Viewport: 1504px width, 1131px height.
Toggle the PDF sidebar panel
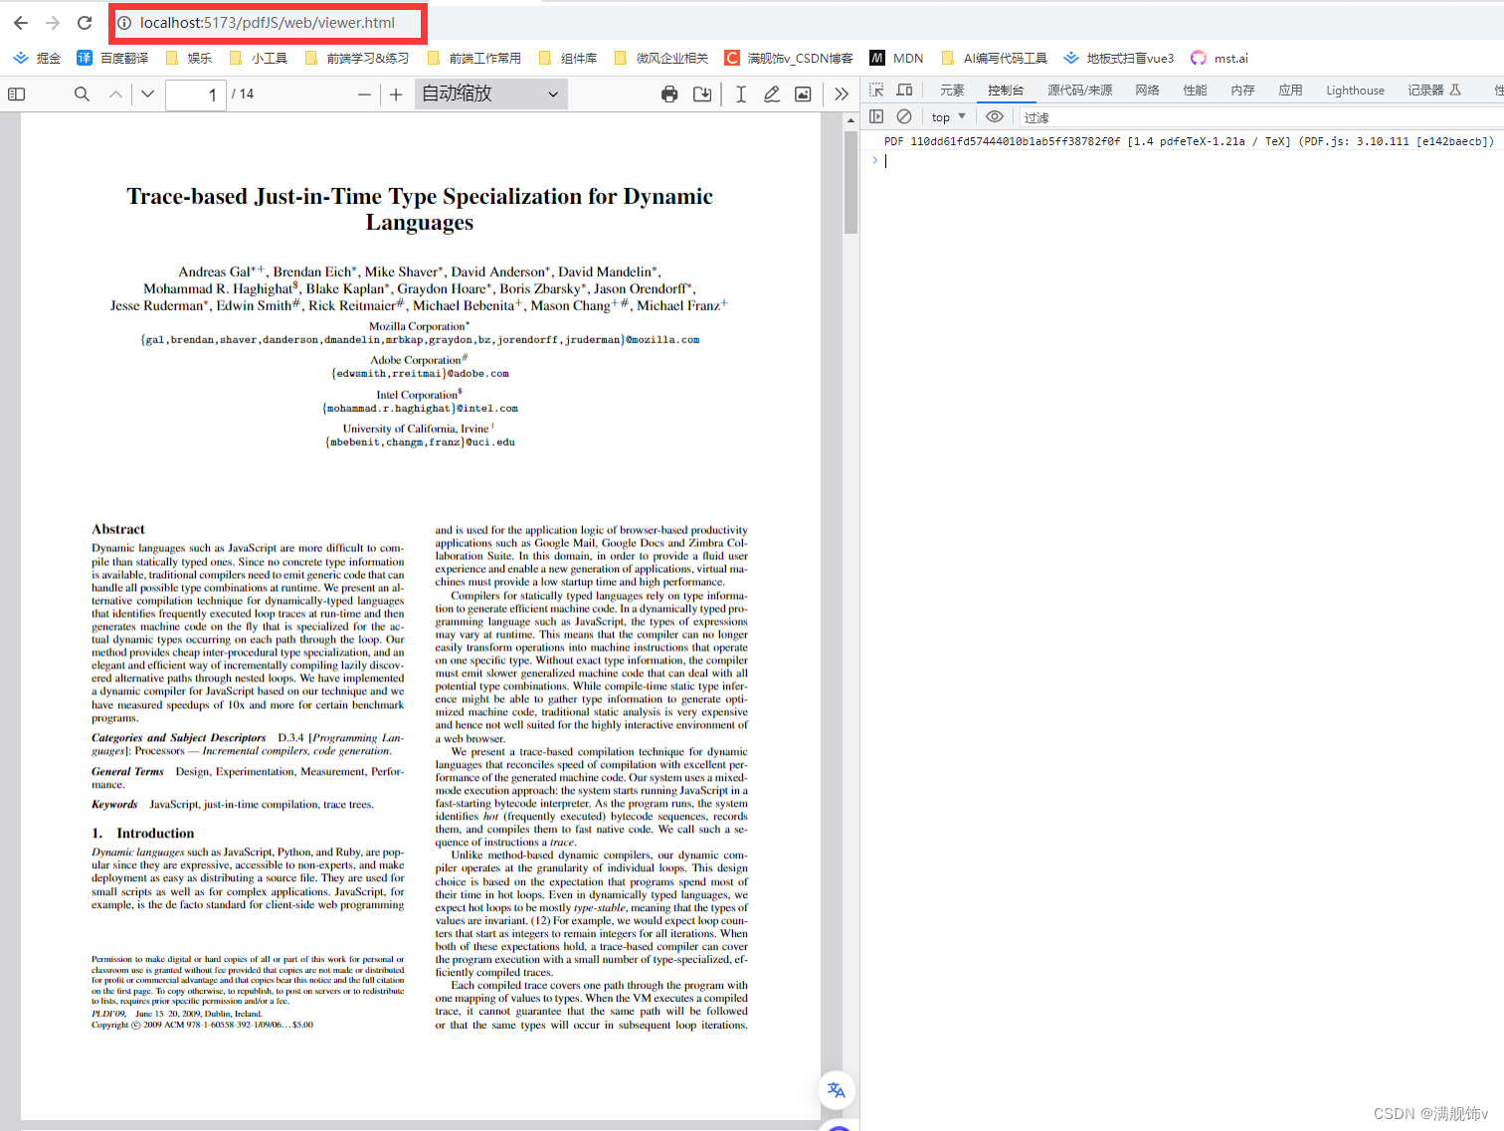[x=16, y=94]
